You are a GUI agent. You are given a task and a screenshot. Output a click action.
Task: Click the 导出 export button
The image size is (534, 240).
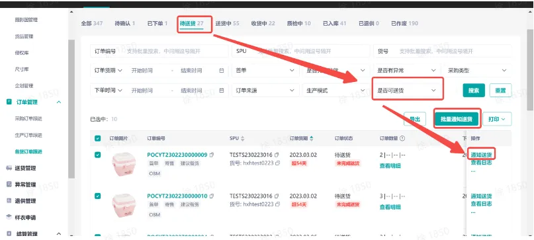(x=415, y=119)
